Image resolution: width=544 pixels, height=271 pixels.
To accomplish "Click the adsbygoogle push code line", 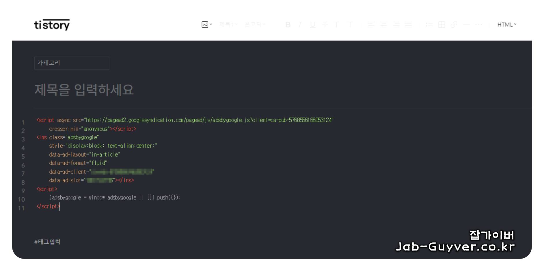I will (115, 198).
